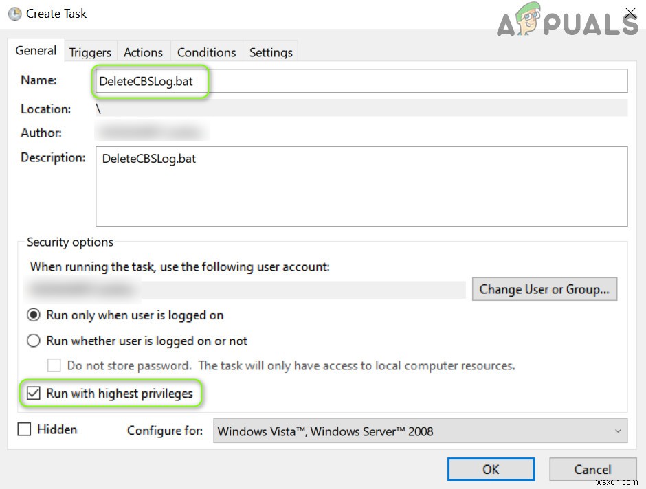Confirm with the OK button

click(x=491, y=469)
